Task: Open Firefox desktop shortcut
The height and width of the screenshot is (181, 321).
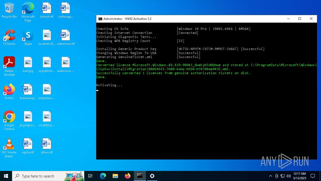Action: (9, 92)
